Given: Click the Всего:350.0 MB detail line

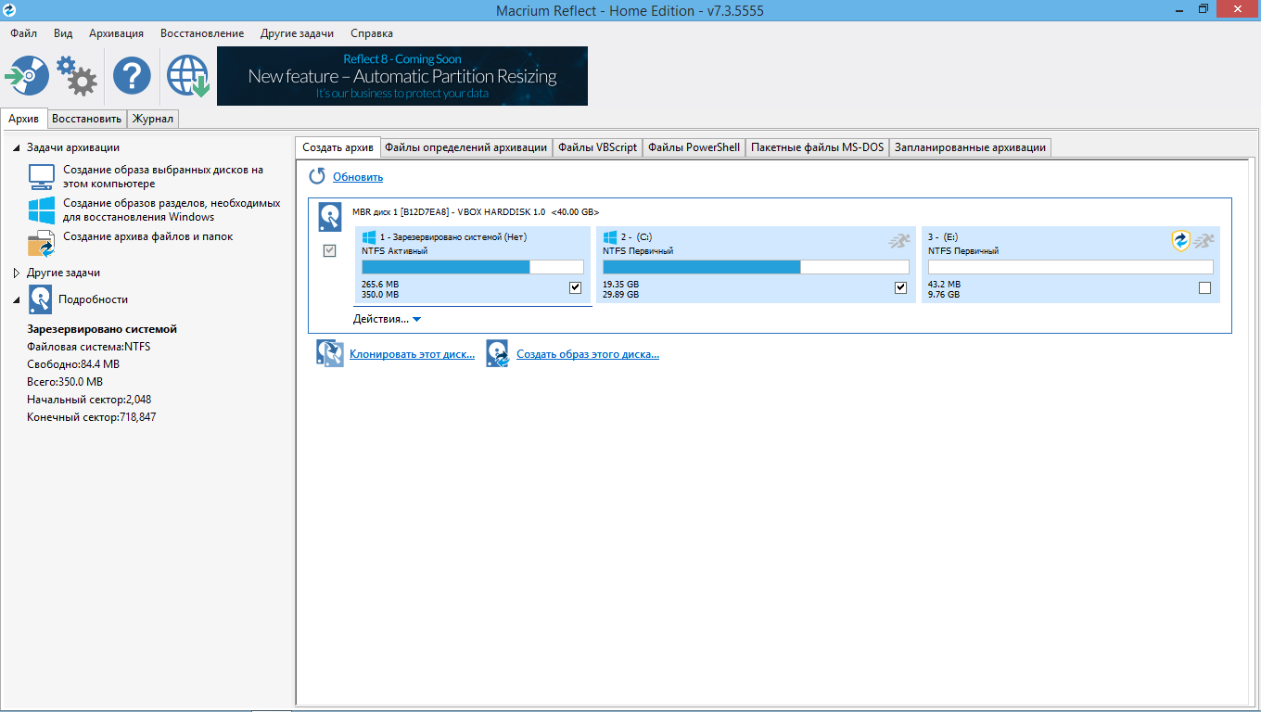Looking at the screenshot, I should (x=65, y=382).
